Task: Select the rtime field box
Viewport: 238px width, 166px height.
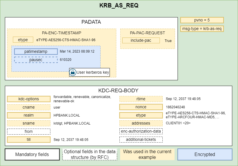Action: tap(141, 99)
